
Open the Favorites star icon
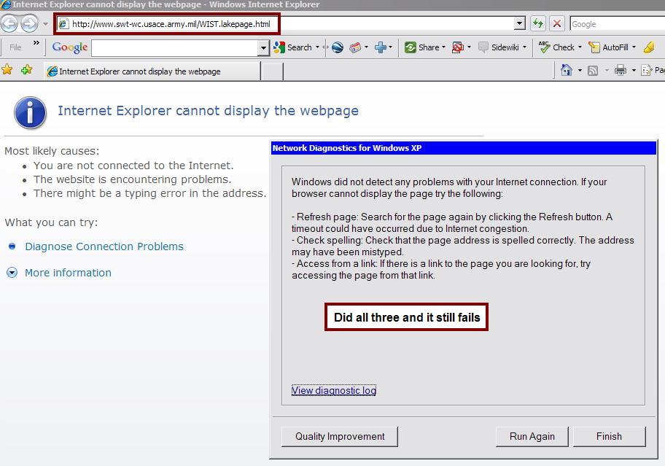[x=8, y=71]
